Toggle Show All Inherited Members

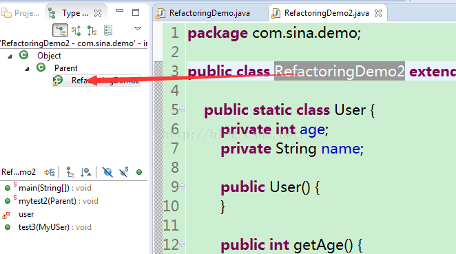(70, 172)
